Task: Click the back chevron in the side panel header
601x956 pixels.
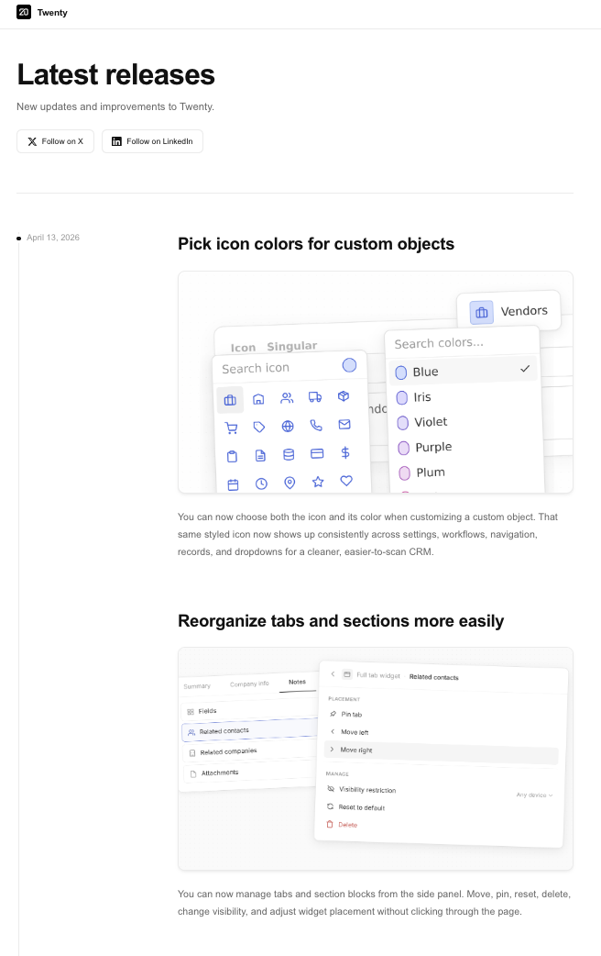Action: click(333, 673)
